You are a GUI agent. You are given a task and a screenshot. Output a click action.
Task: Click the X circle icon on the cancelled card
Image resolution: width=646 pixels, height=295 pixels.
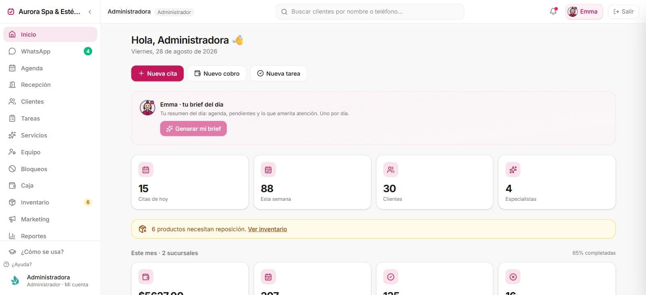tap(513, 277)
